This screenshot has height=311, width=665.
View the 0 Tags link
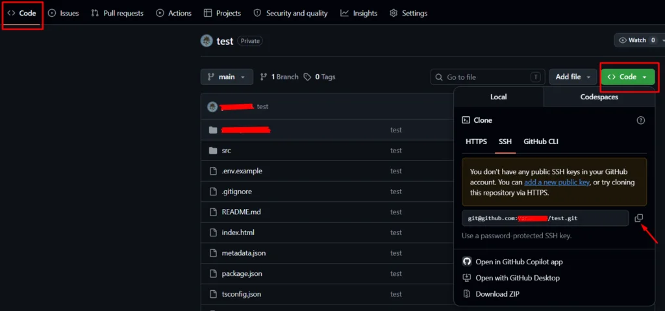(x=320, y=77)
